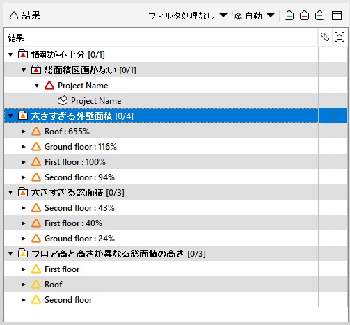
Task: Click the orange folder icon of 大きすぎる外壁面積
Action: pos(23,116)
